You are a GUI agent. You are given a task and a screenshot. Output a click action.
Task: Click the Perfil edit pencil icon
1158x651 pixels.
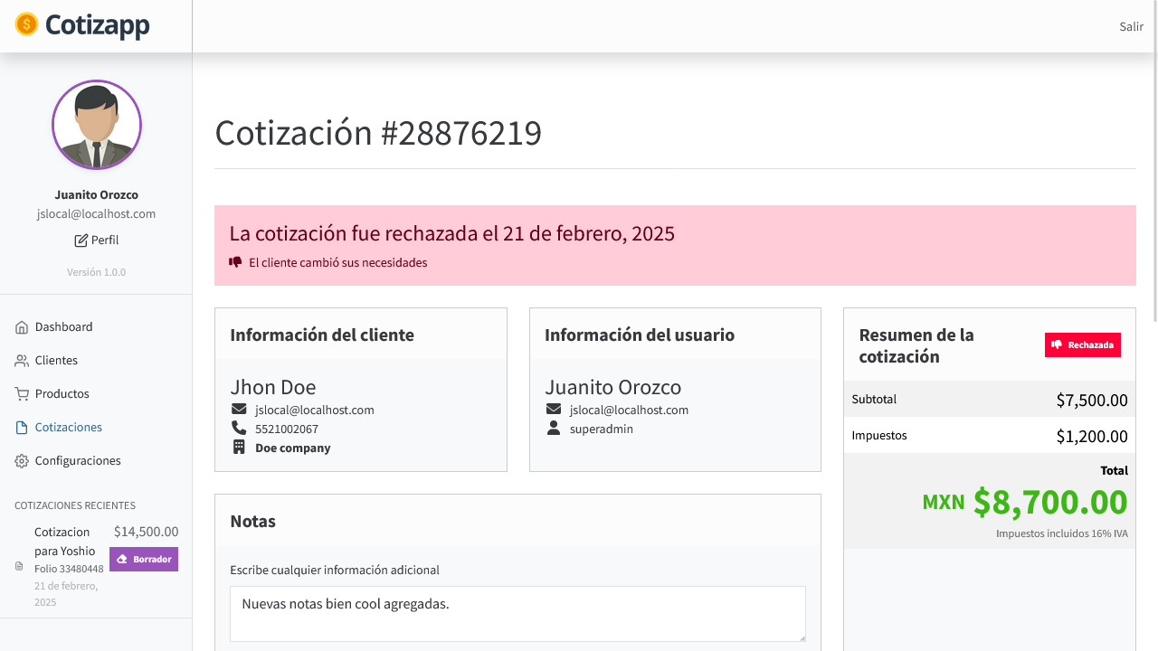click(81, 241)
